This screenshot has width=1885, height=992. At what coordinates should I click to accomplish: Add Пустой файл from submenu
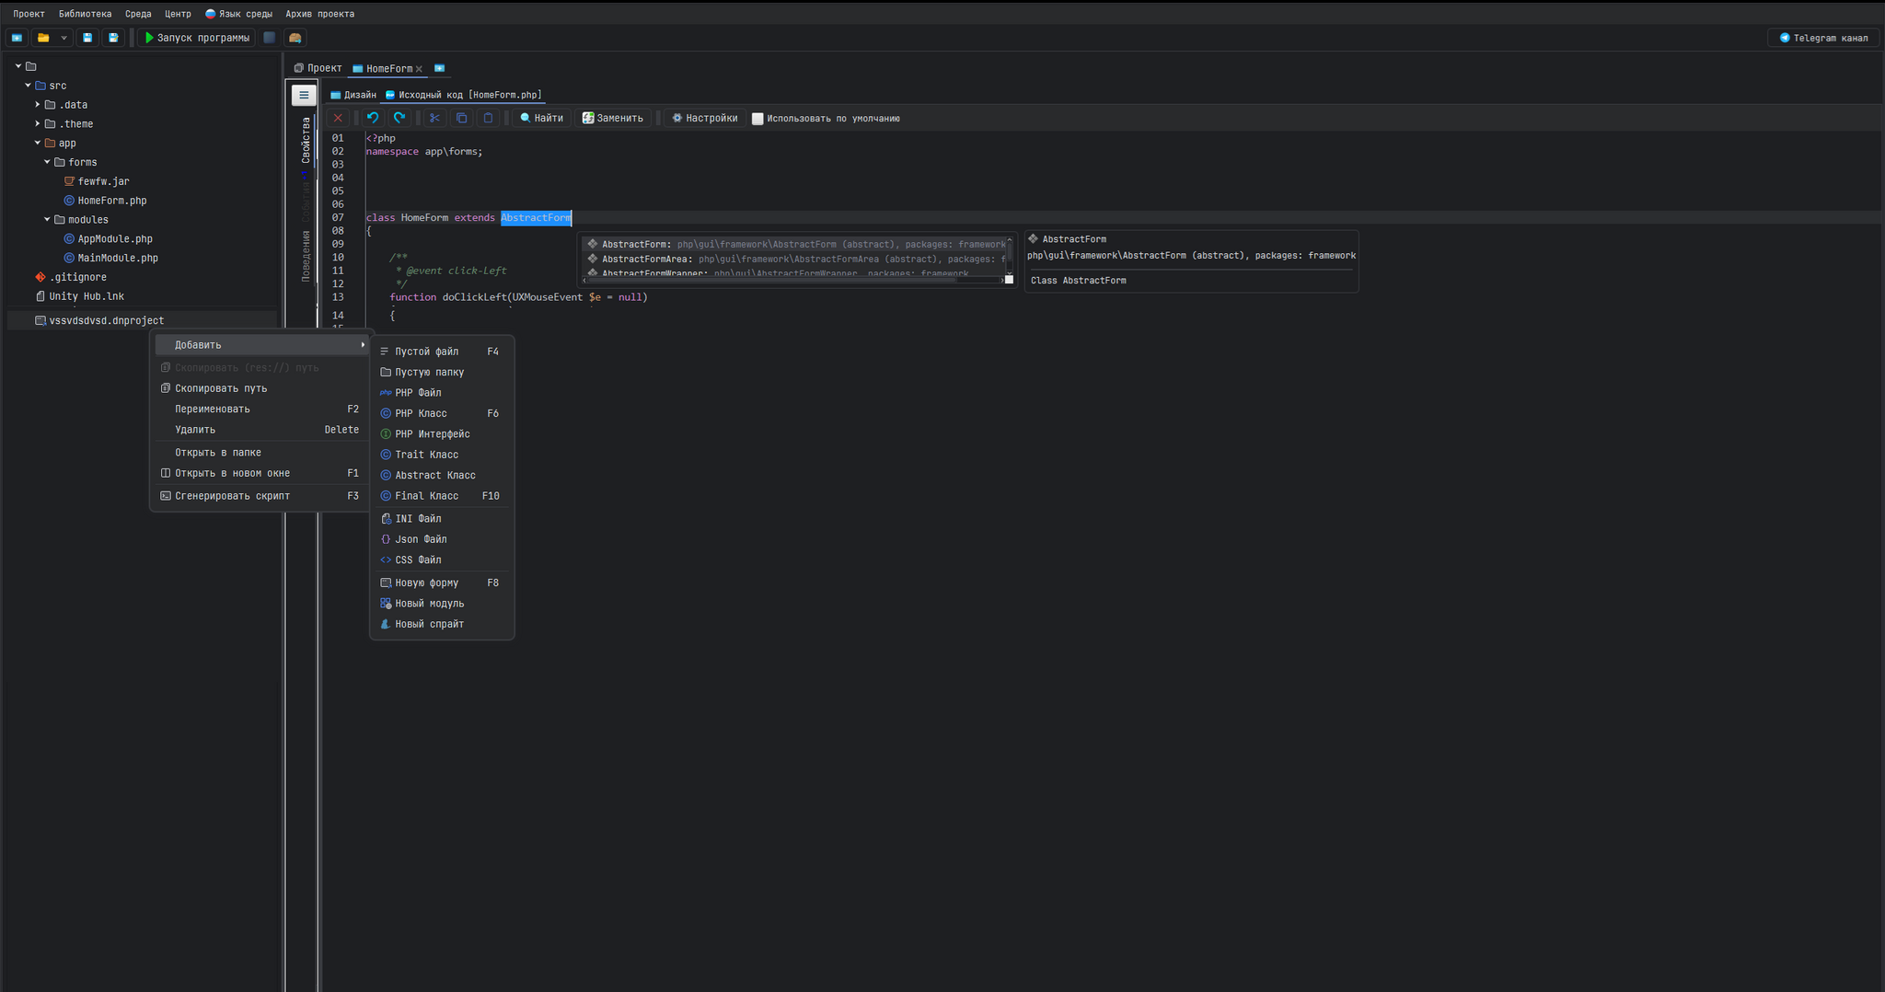[442, 352]
